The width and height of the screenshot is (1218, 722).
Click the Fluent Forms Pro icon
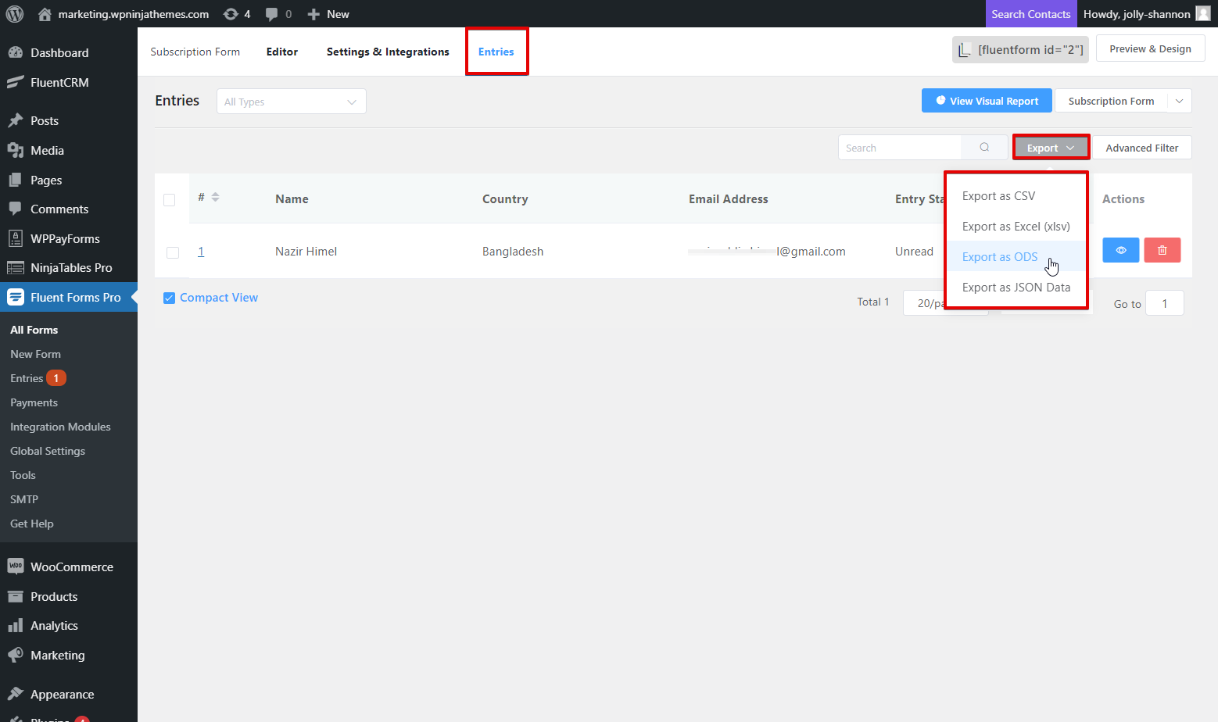tap(15, 297)
